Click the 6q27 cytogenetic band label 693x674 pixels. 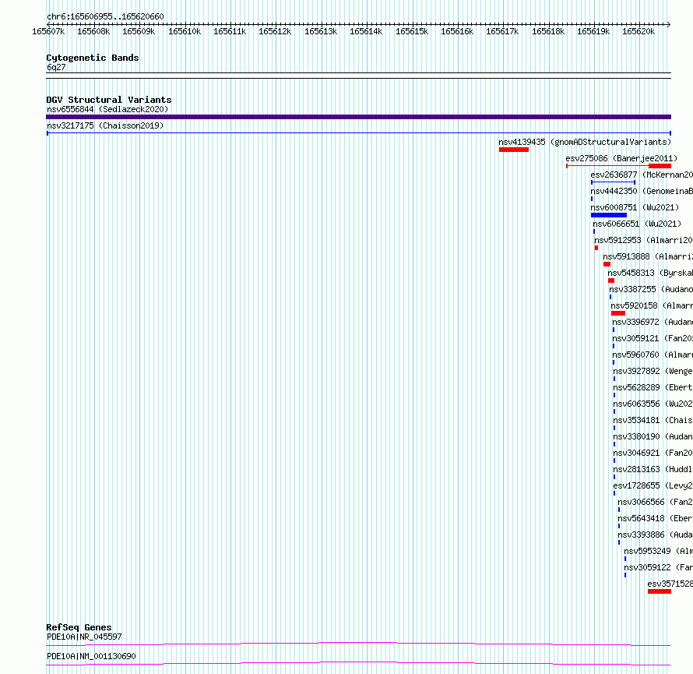[x=56, y=67]
